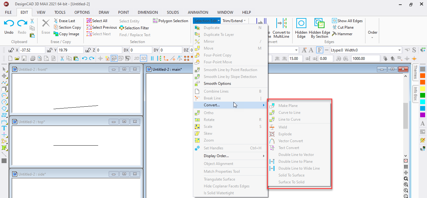Image resolution: width=427 pixels, height=198 pixels.
Task: Click Hidden Edge By Section
Action: pyautogui.click(x=319, y=28)
